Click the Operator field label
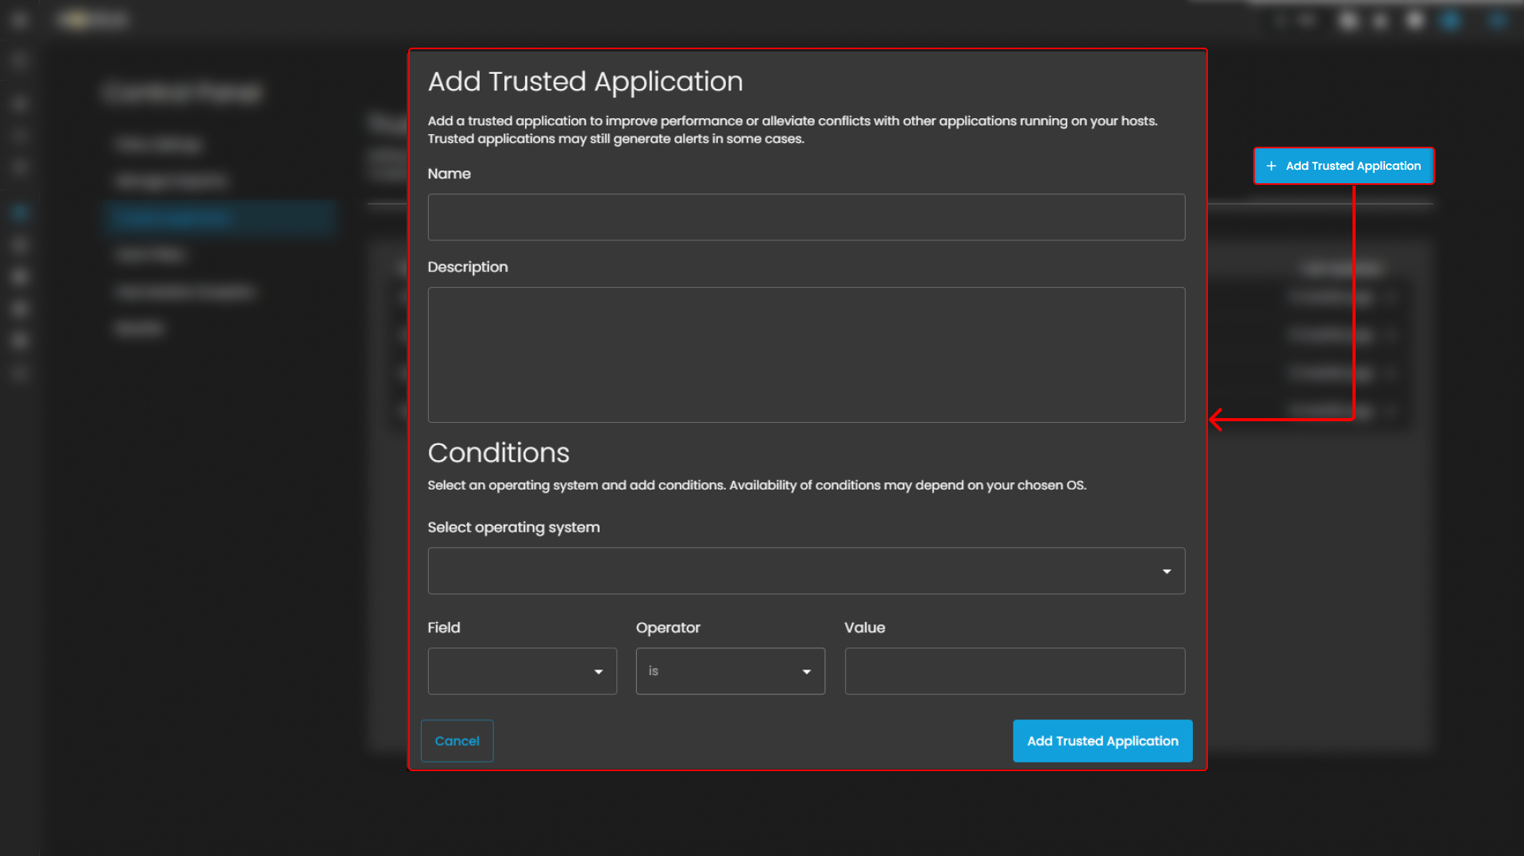 click(x=667, y=628)
